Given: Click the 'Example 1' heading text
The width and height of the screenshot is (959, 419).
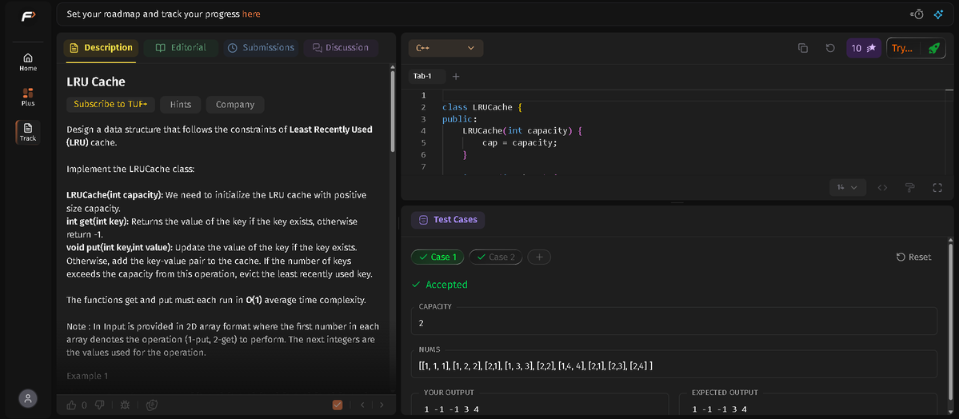Looking at the screenshot, I should [x=87, y=376].
